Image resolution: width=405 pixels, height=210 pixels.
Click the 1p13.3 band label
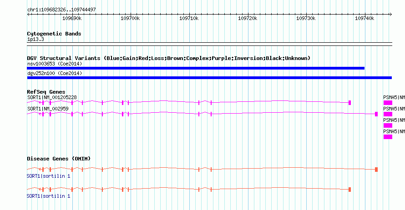[35, 39]
